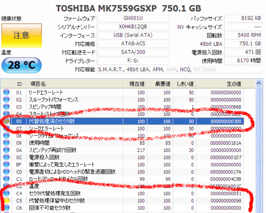Image resolution: width=266 pixels, height=213 pixels.
Task: Select row 電源直切によるHDDヘッドの緊急退避回数
Action: [x=123, y=172]
